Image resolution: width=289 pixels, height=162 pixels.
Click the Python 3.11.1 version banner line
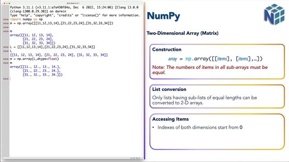[x=74, y=7]
